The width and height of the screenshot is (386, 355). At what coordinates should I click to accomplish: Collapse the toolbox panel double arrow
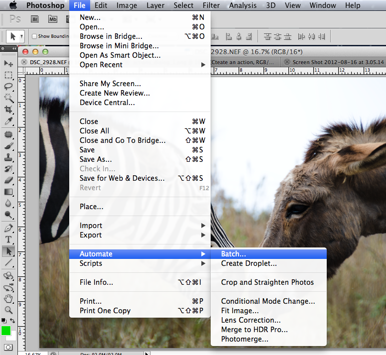pyautogui.click(x=14, y=49)
